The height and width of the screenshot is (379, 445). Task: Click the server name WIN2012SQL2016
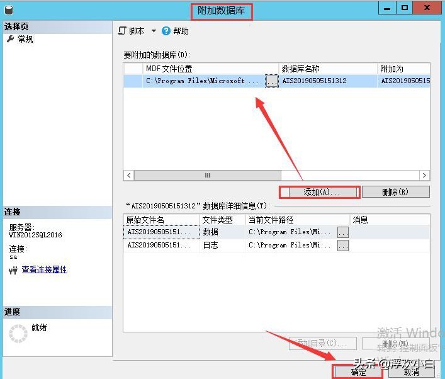35,235
